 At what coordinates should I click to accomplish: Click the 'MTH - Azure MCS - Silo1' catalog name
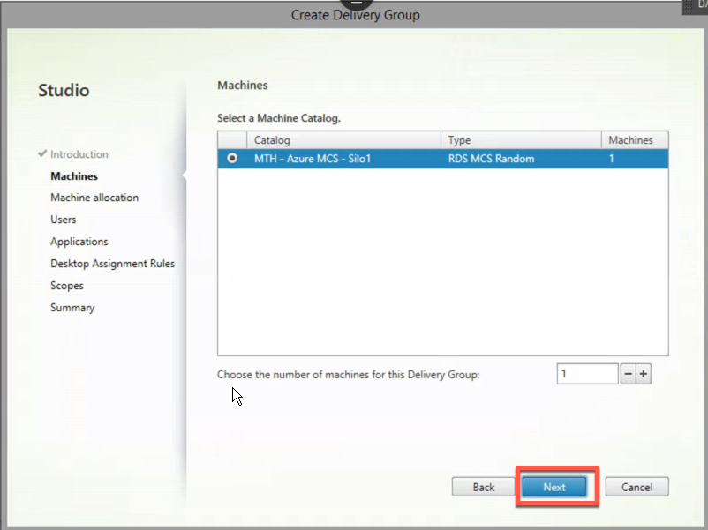coord(313,159)
